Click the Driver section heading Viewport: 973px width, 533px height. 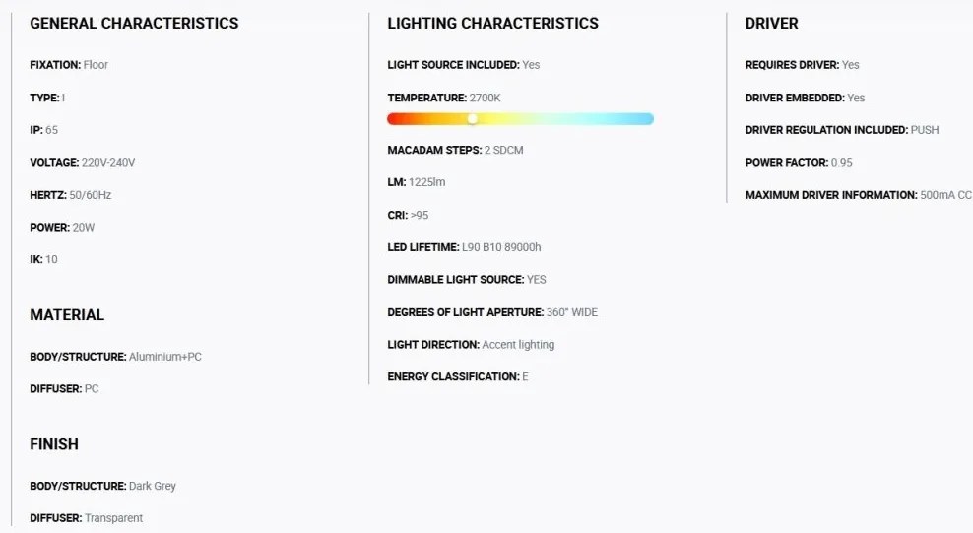point(771,23)
